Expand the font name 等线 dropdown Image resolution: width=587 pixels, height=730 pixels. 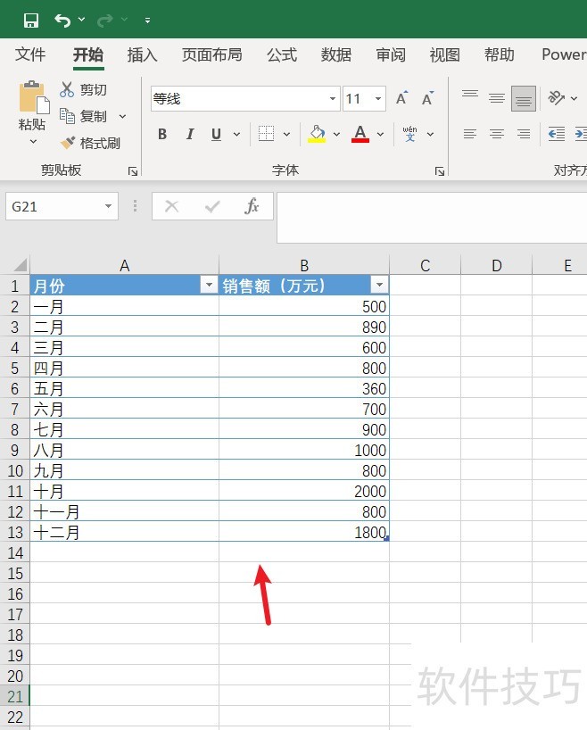tap(333, 99)
